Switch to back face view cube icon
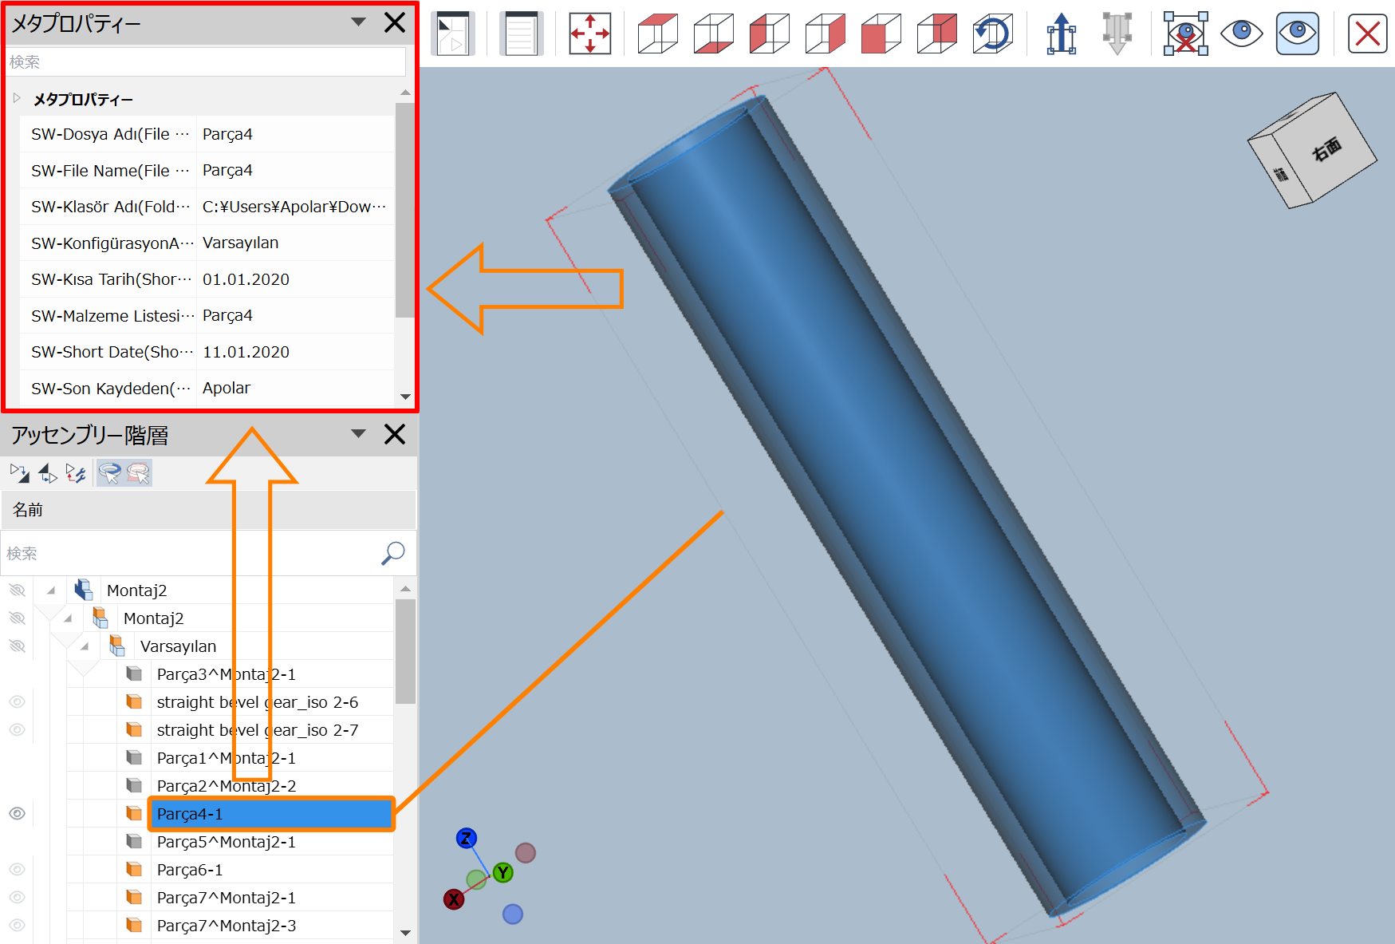Screen dimensions: 1395x944 (x=937, y=34)
